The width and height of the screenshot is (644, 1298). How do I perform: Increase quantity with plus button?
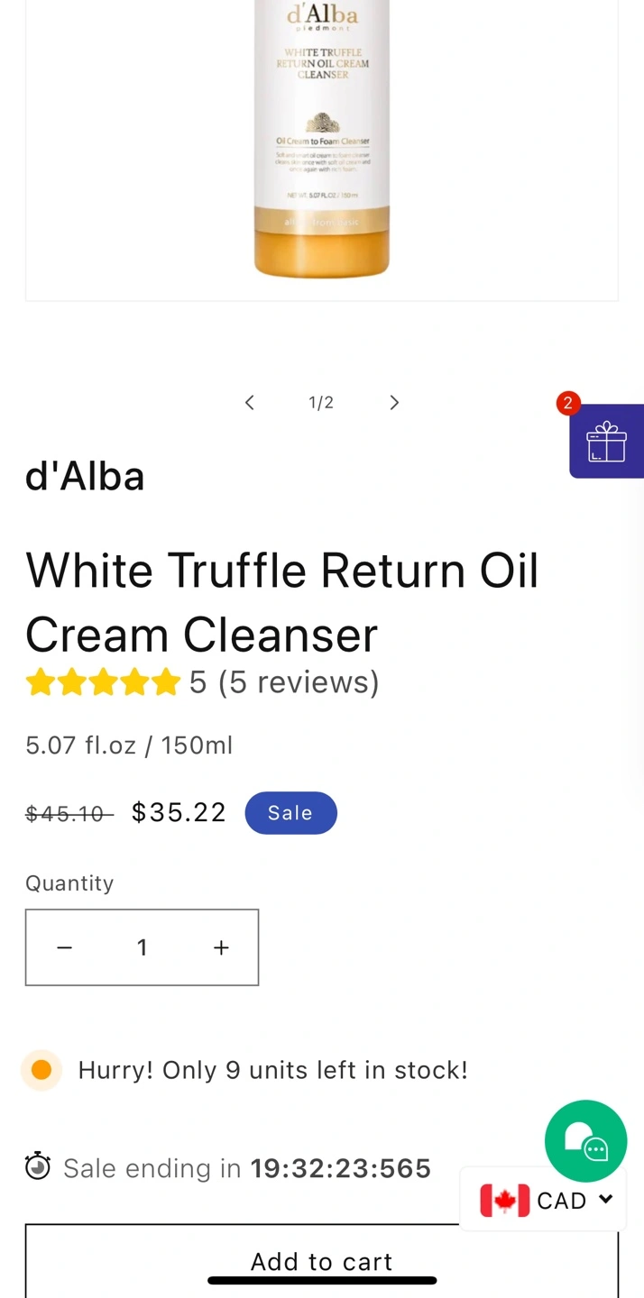tap(221, 947)
